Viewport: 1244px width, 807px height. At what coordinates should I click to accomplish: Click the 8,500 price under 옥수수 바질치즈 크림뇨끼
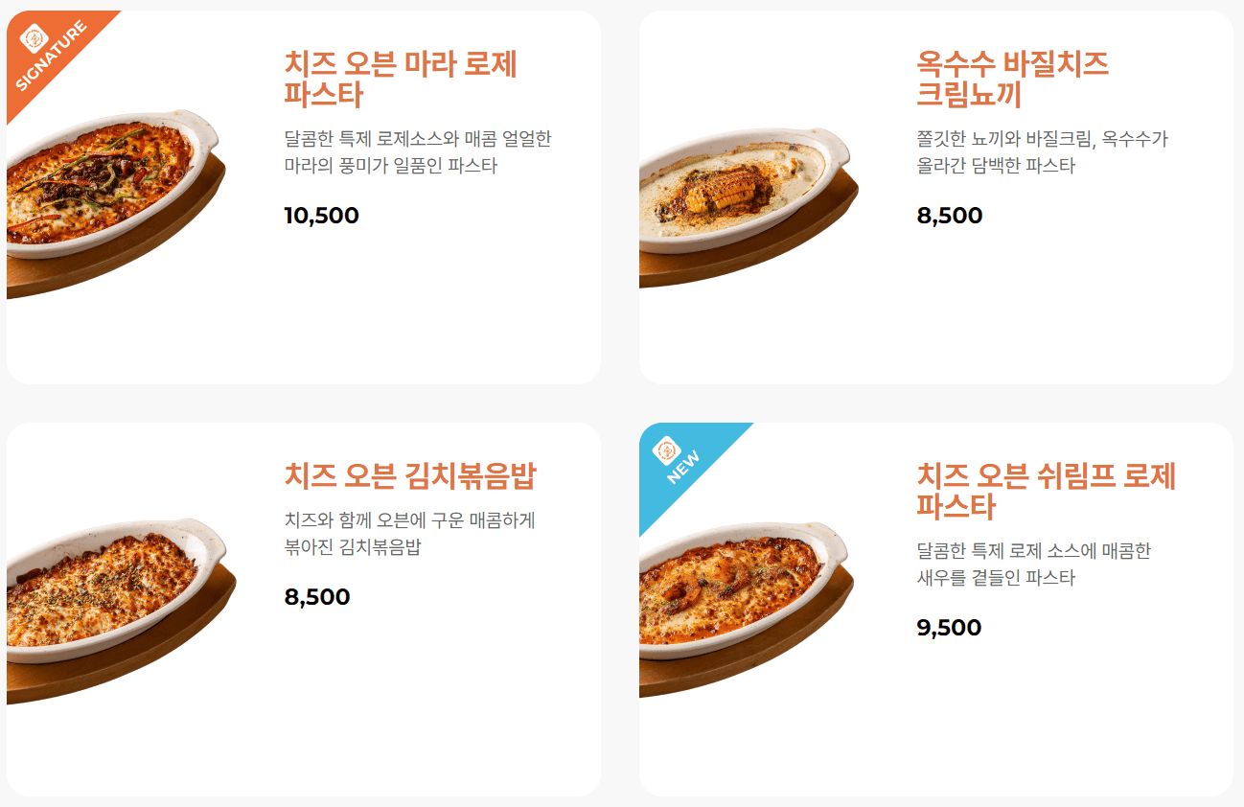click(948, 216)
